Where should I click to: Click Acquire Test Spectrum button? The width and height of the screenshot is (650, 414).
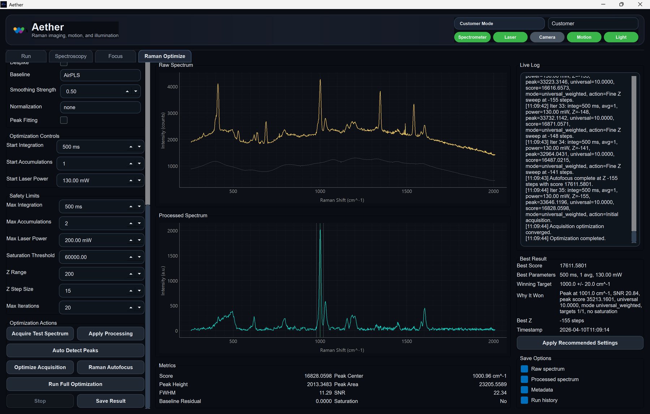coord(40,334)
